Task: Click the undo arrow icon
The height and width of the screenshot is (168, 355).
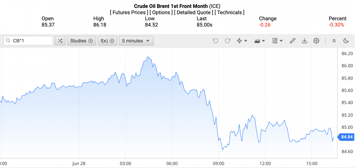Action: [215, 41]
